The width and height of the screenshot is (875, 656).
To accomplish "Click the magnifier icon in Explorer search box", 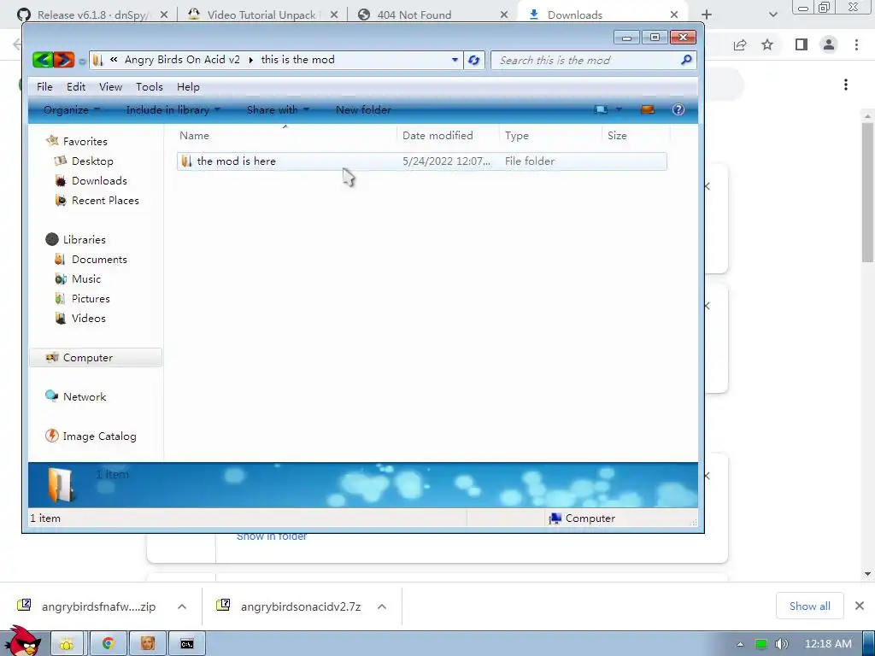I will (686, 60).
